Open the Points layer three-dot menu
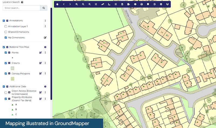 (x=45, y=53)
